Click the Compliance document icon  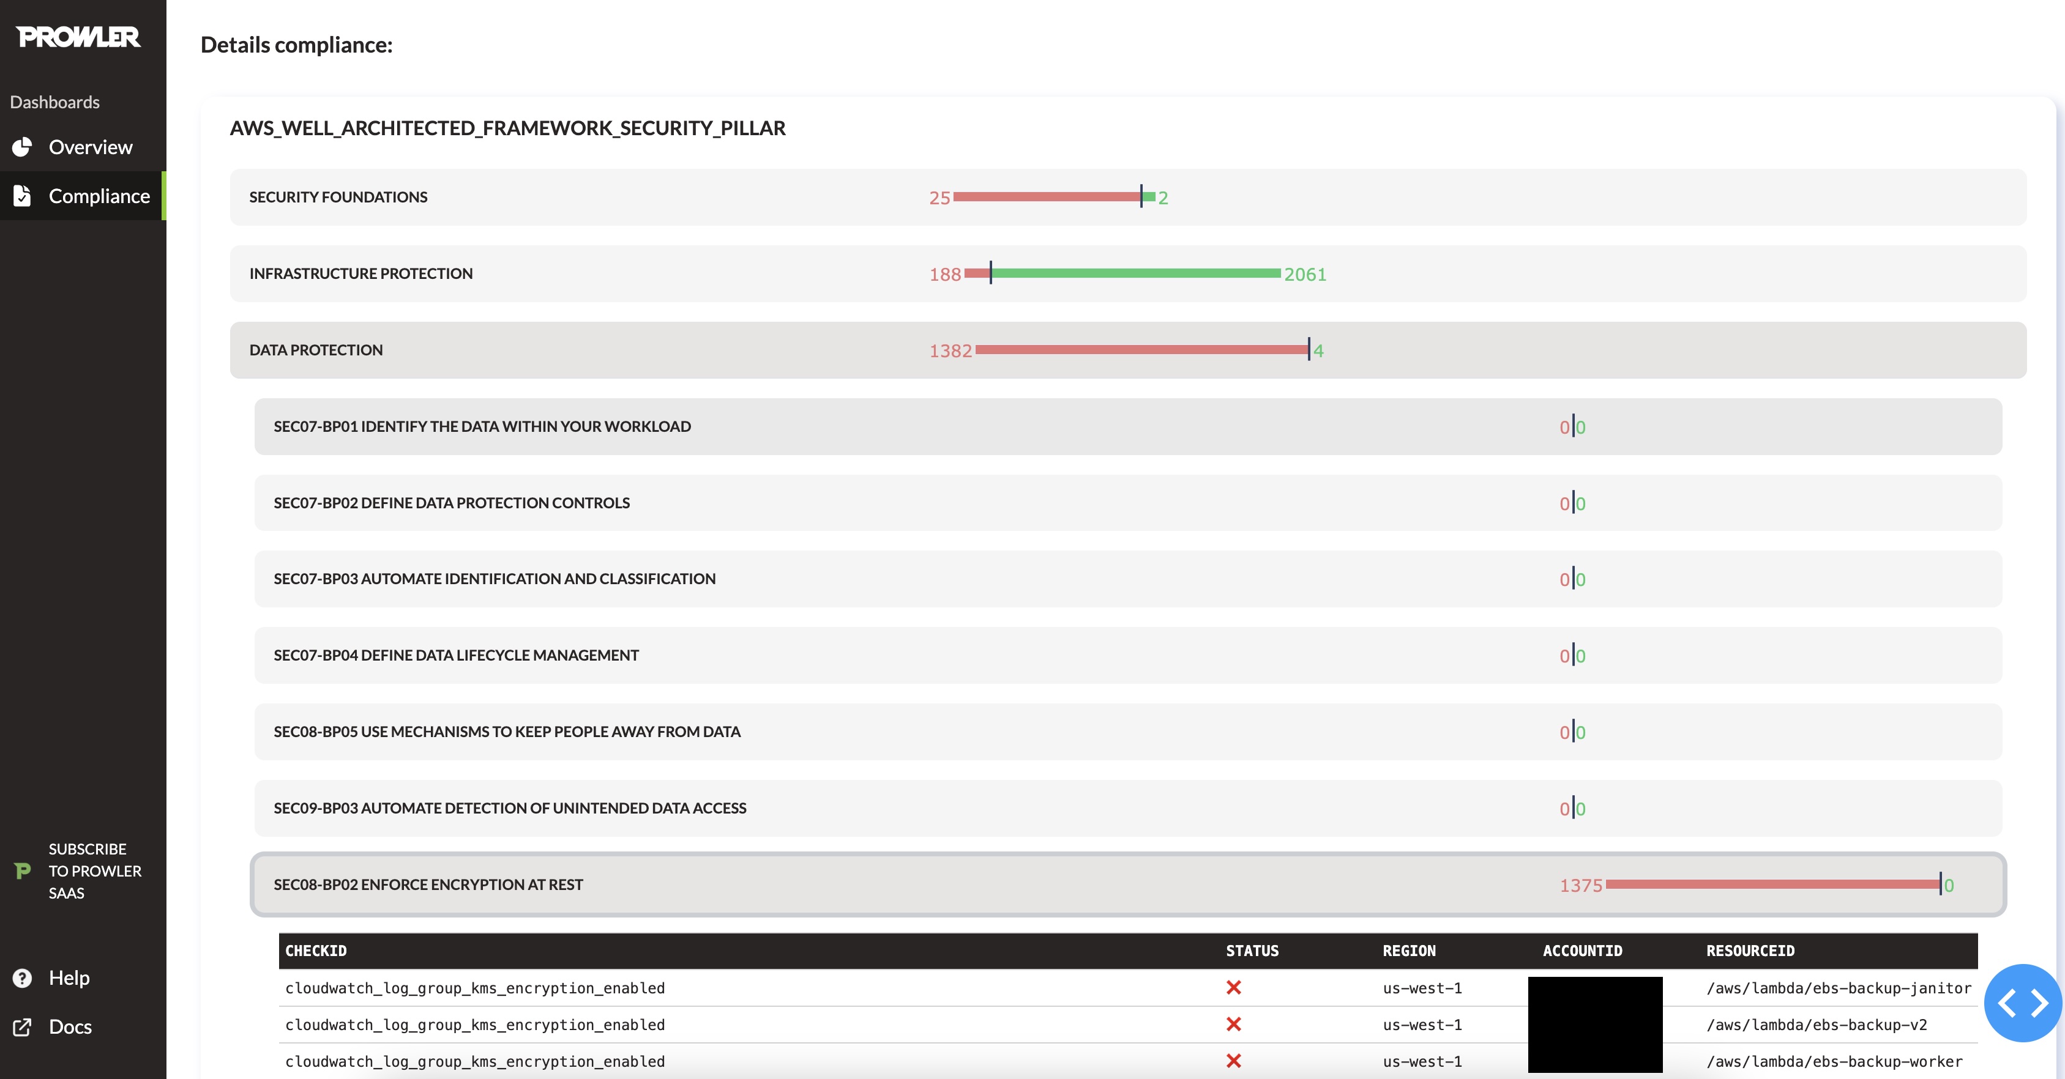[x=23, y=196]
